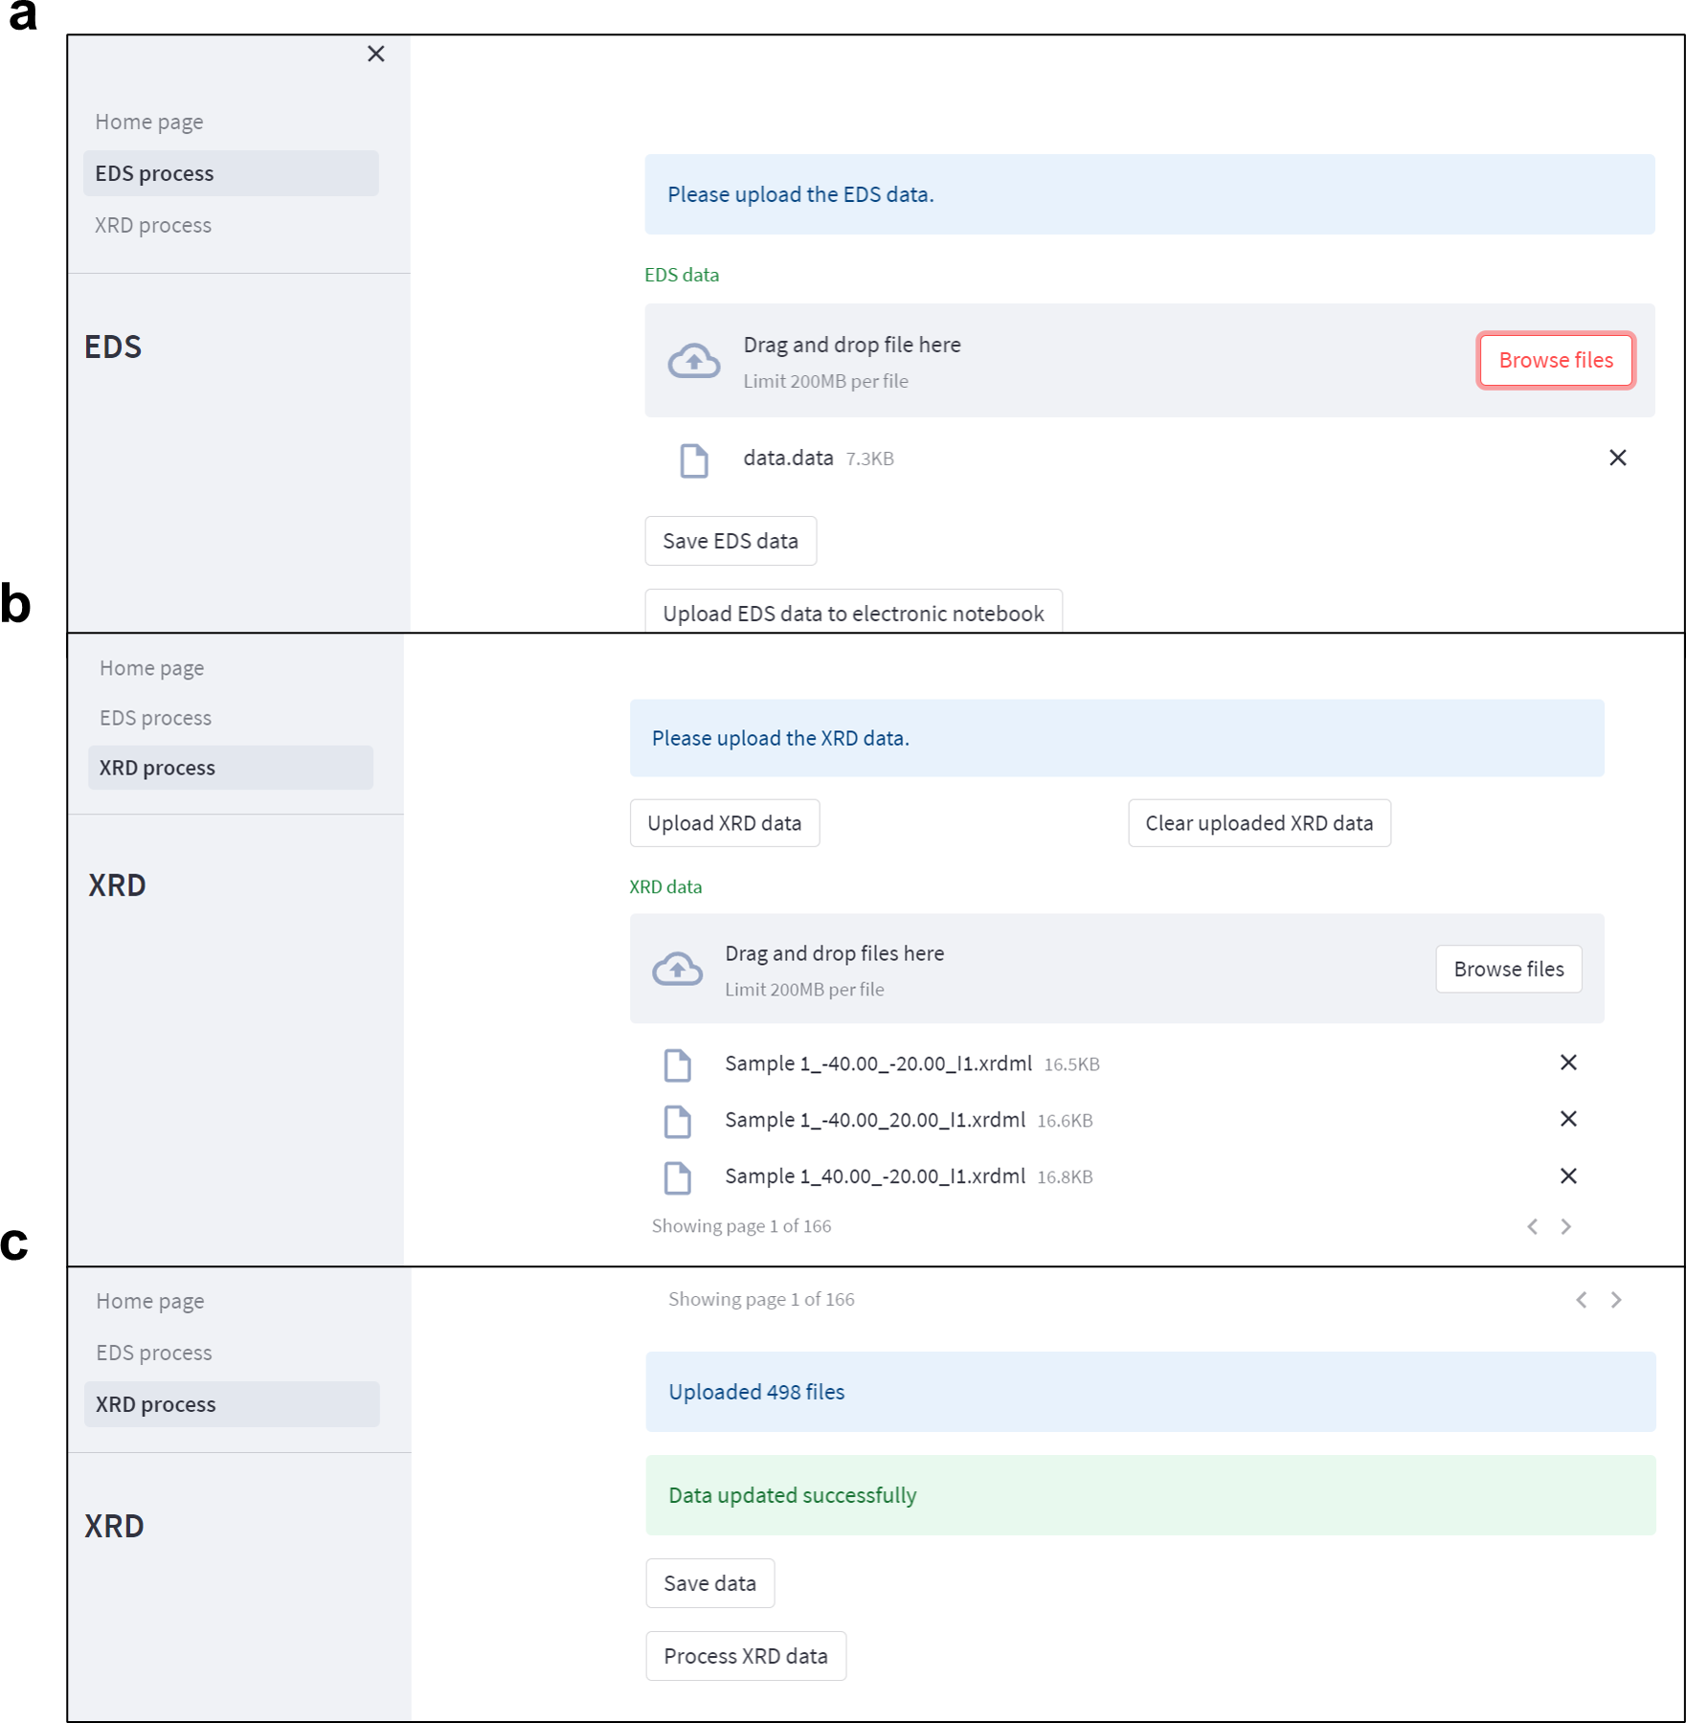This screenshot has height=1723, width=1686.
Task: Click Save EDS data button
Action: pos(730,541)
